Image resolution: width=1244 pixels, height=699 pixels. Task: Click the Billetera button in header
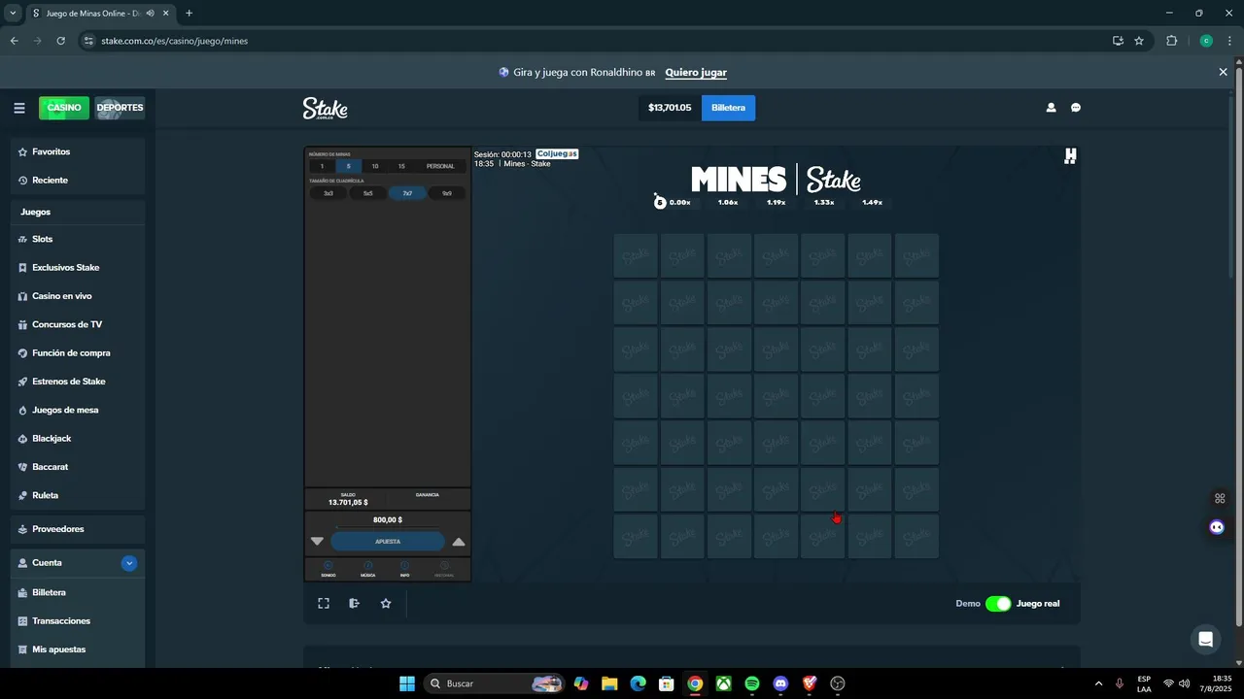pyautogui.click(x=728, y=108)
